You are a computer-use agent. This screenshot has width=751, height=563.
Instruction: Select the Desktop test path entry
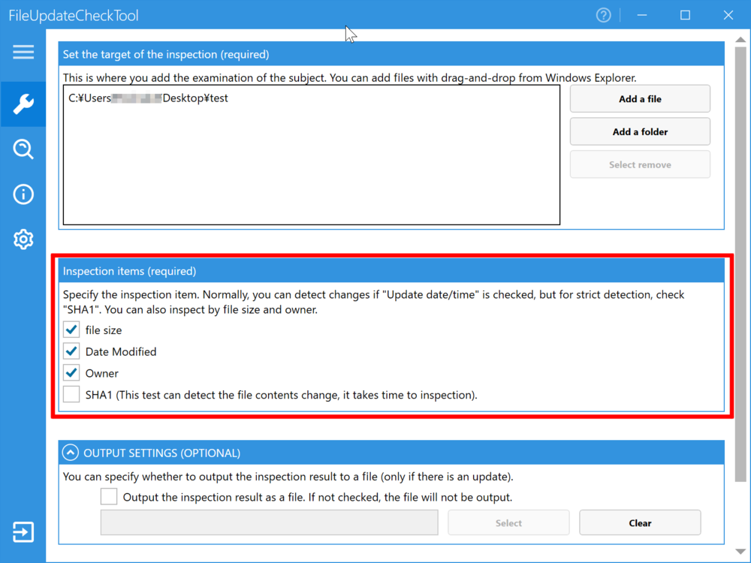click(149, 98)
